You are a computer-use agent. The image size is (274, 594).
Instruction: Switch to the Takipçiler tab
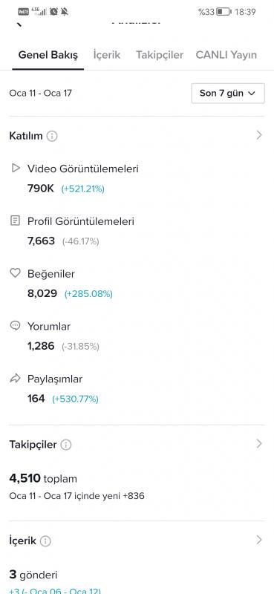pyautogui.click(x=160, y=55)
